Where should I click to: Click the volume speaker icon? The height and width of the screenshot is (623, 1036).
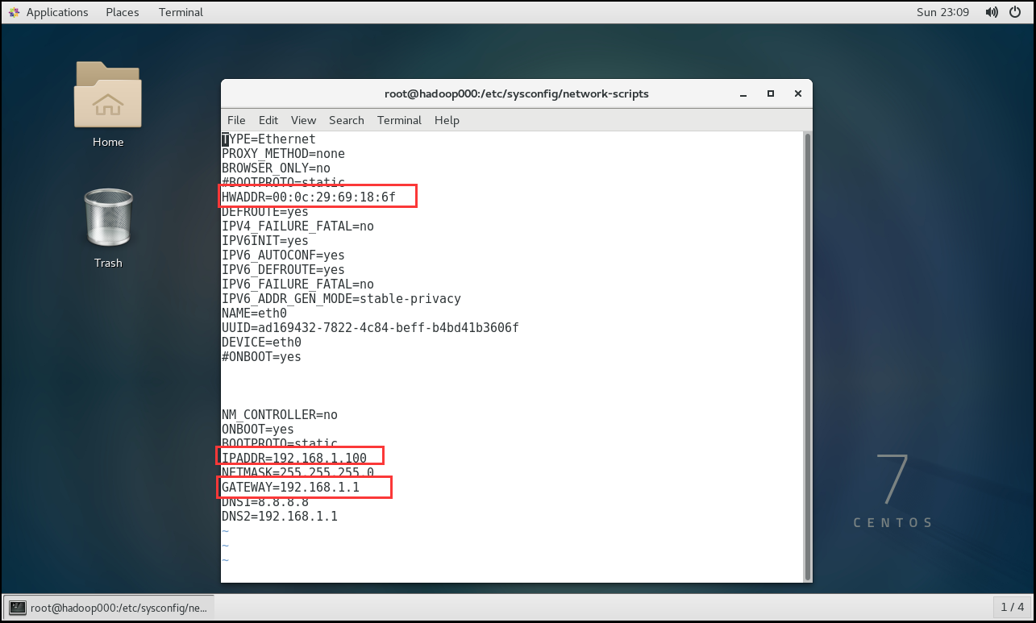click(x=992, y=12)
